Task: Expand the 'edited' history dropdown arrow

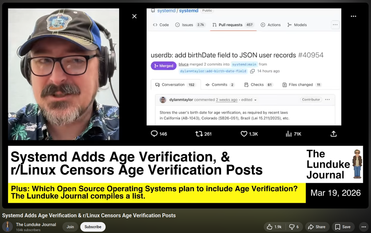Action: pyautogui.click(x=255, y=100)
